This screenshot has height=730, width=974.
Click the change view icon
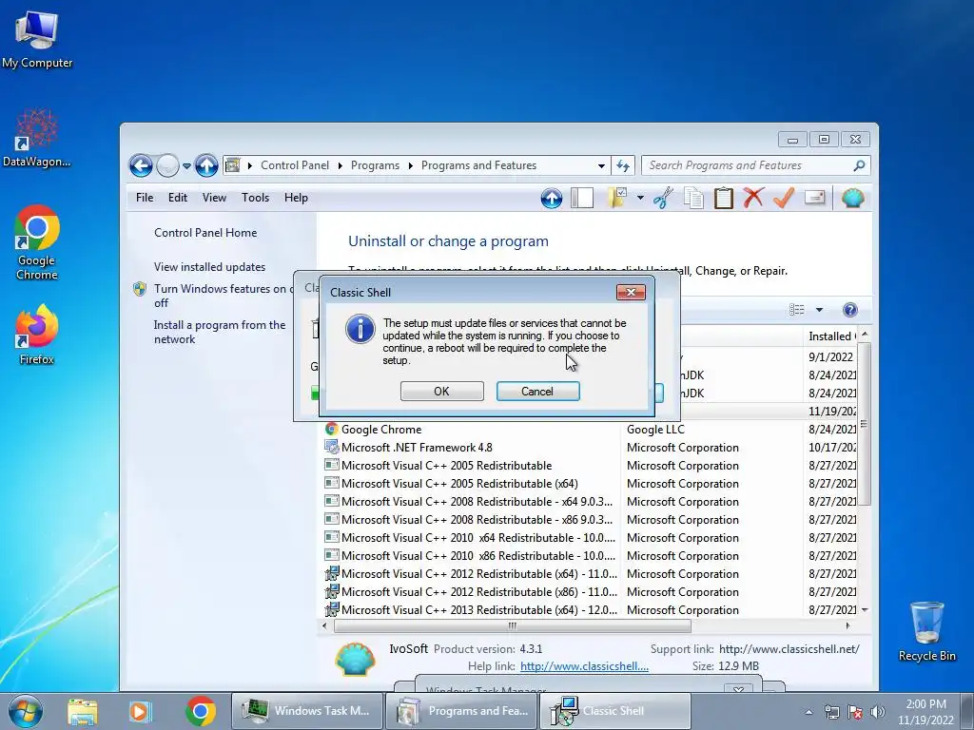797,310
